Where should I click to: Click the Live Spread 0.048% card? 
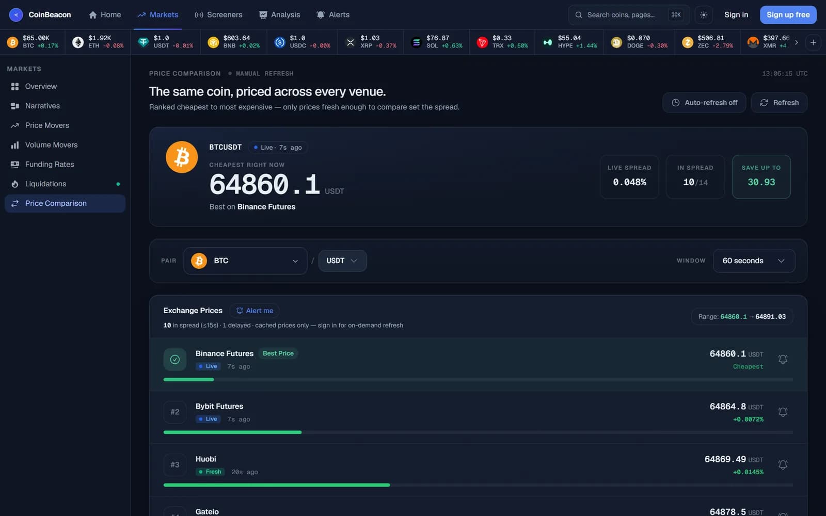pos(629,176)
